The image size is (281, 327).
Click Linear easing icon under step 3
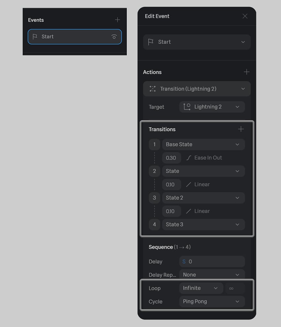[188, 211]
